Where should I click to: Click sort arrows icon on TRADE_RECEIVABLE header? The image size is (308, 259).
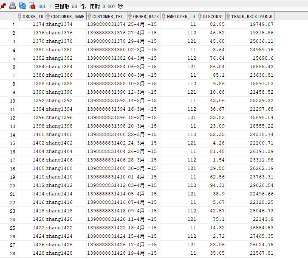click(228, 16)
